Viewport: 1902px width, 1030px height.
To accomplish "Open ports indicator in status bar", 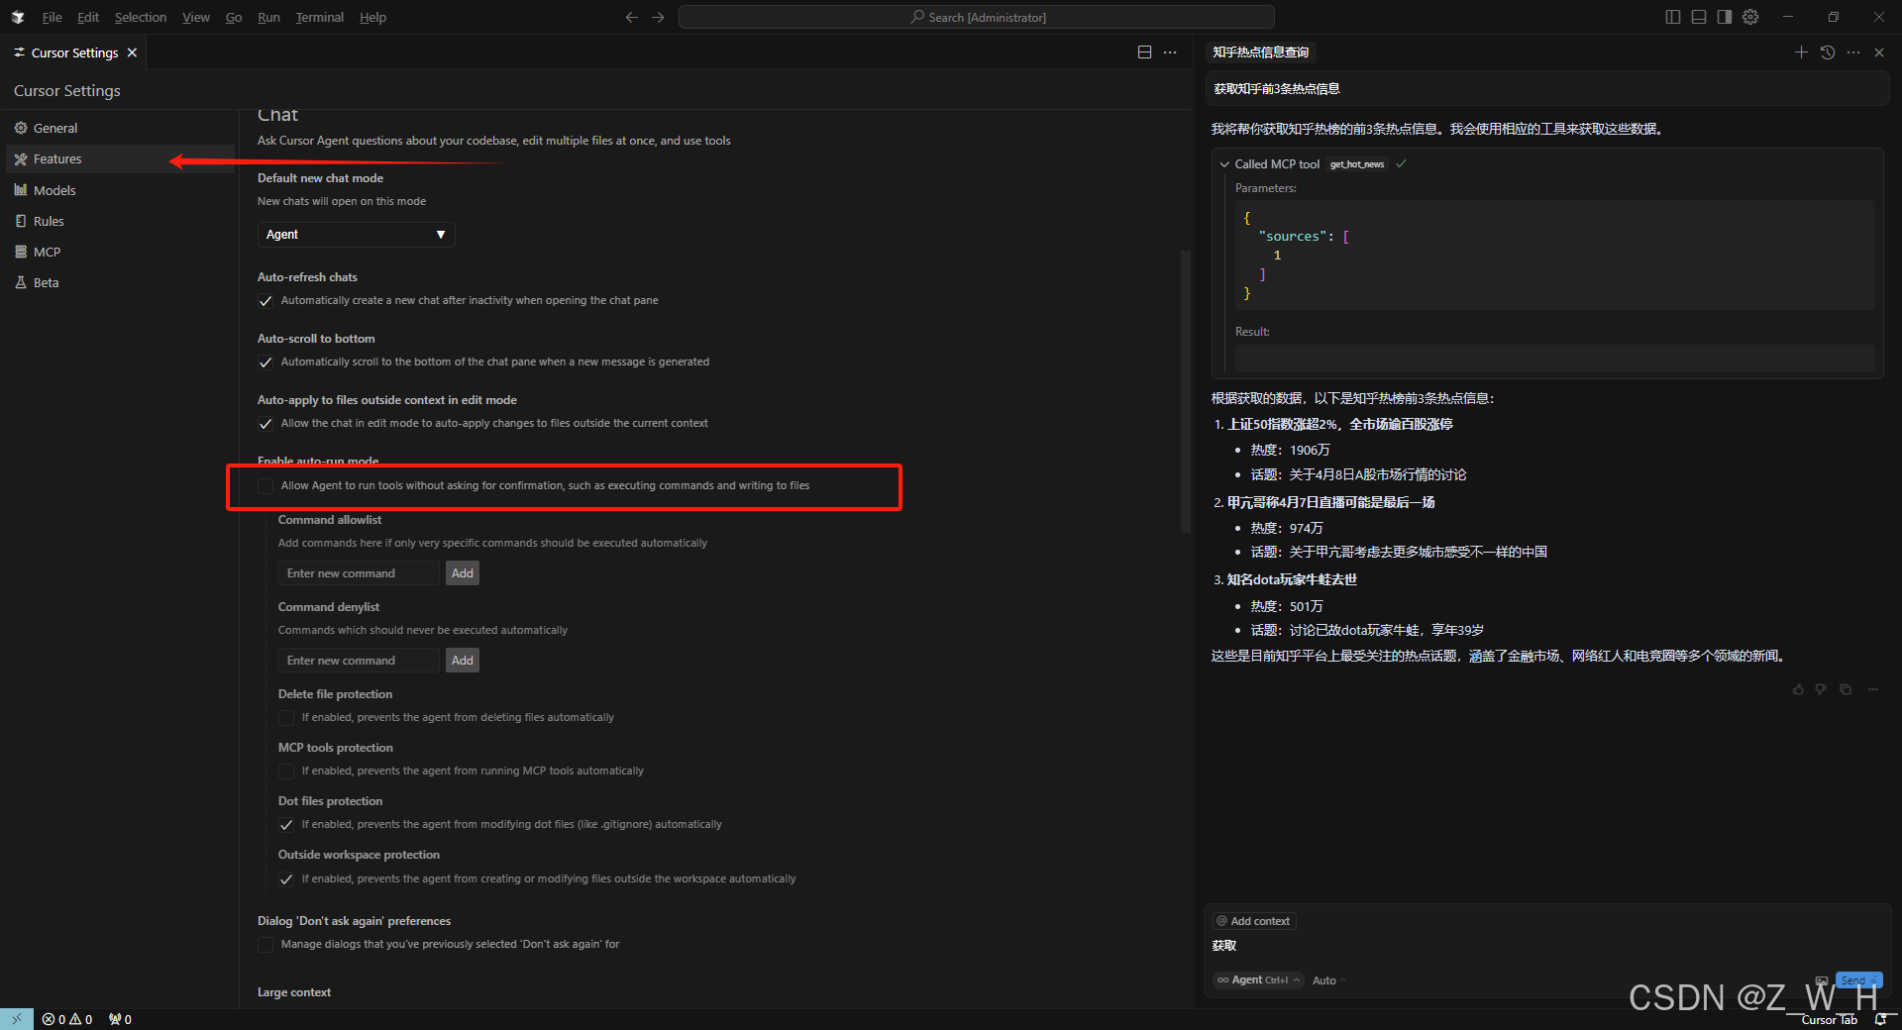I will click(x=120, y=1019).
